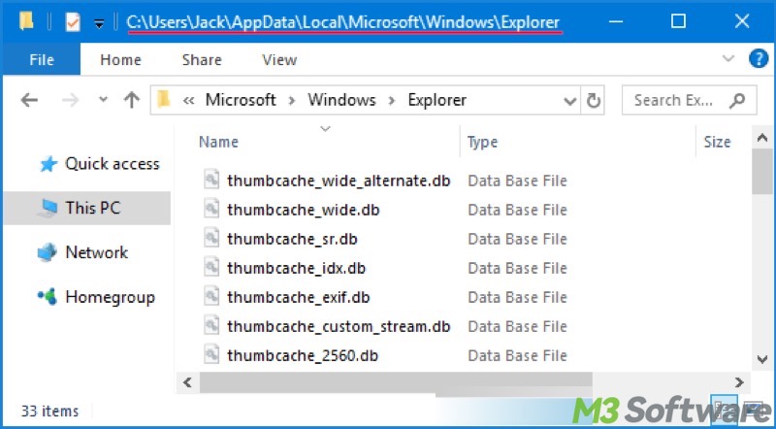Viewport: 776px width, 429px height.
Task: Click the This PC computer icon
Action: 48,208
